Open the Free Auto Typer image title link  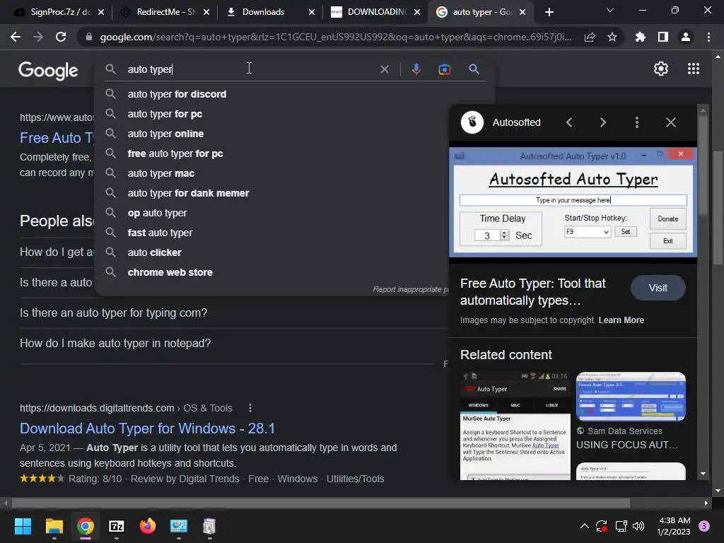pos(533,292)
